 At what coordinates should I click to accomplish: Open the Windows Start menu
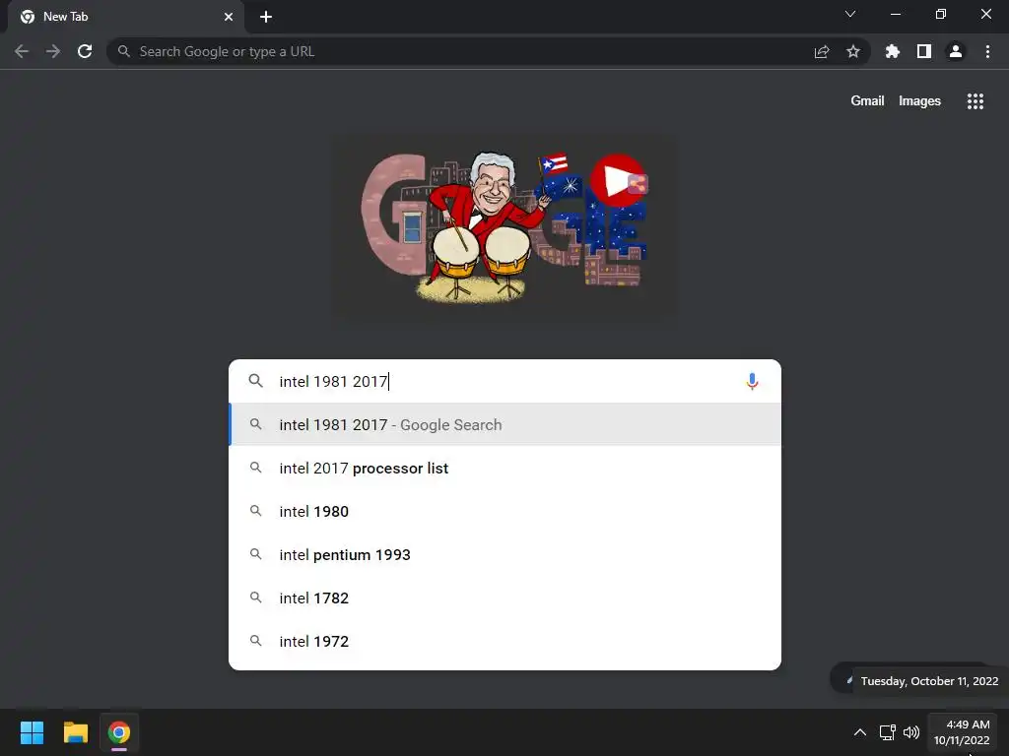pyautogui.click(x=33, y=732)
